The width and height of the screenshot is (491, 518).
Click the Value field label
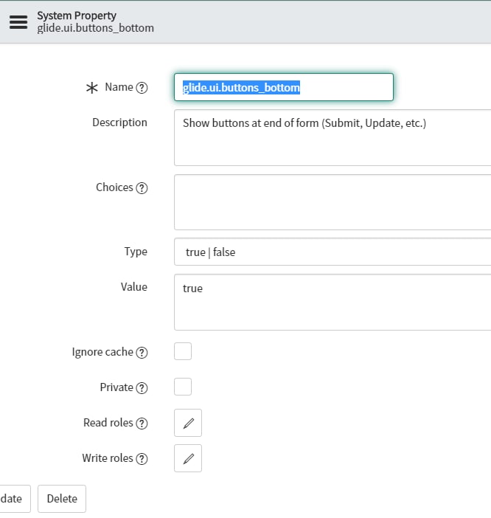click(x=134, y=287)
